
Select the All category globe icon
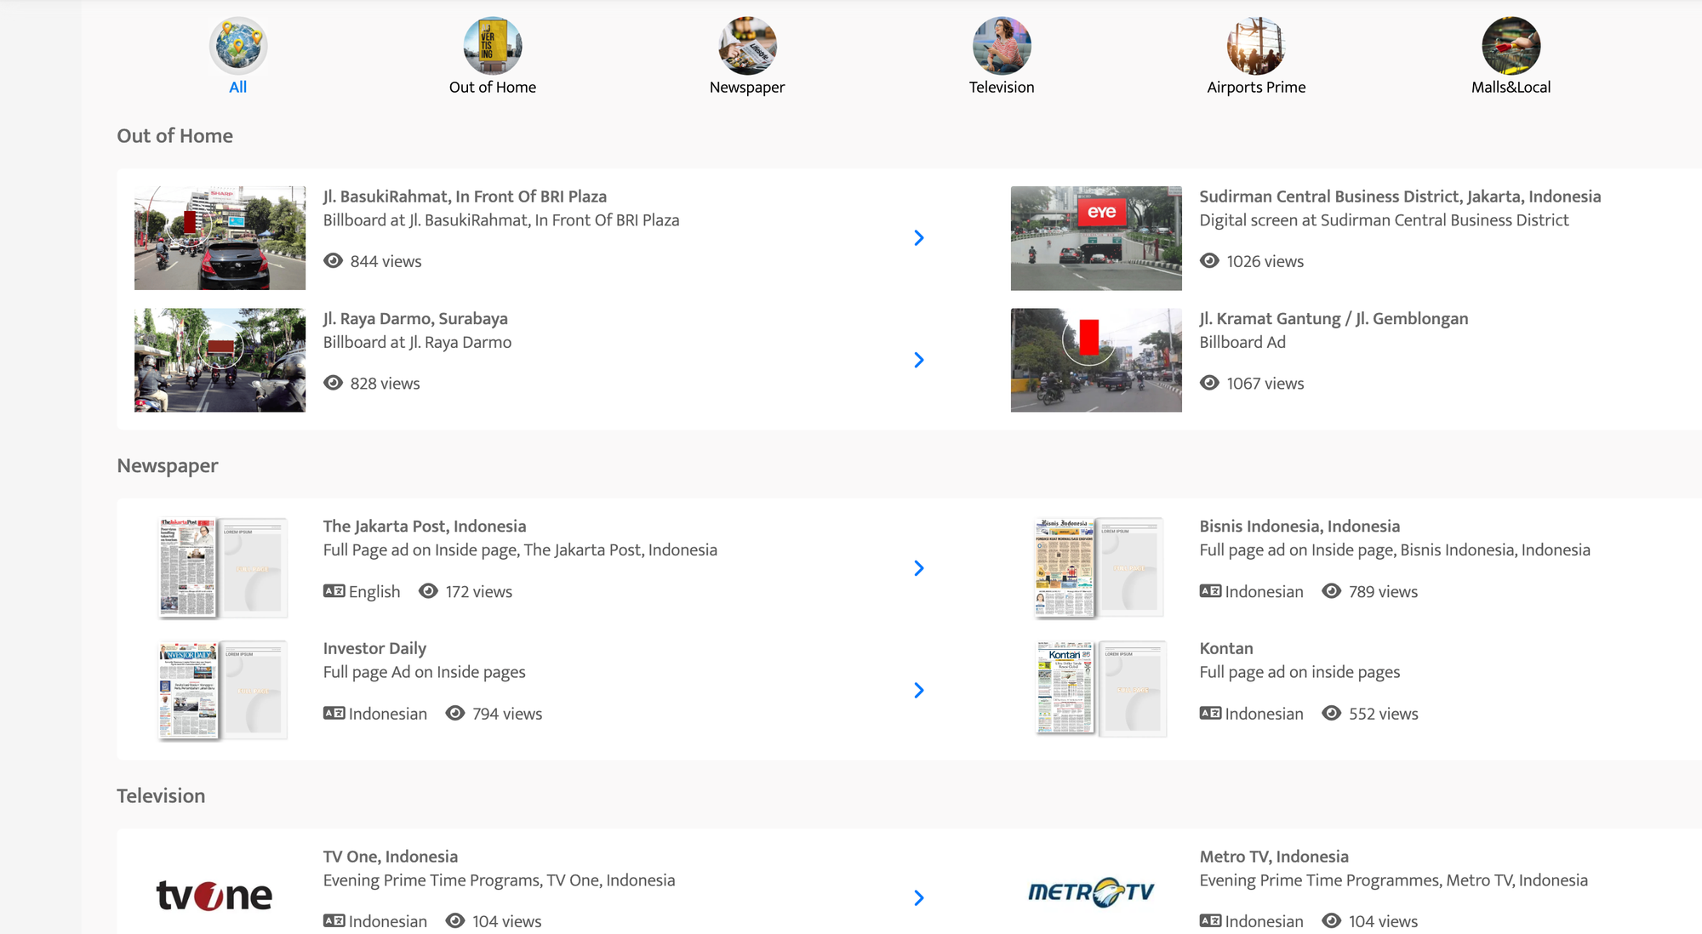coord(238,46)
